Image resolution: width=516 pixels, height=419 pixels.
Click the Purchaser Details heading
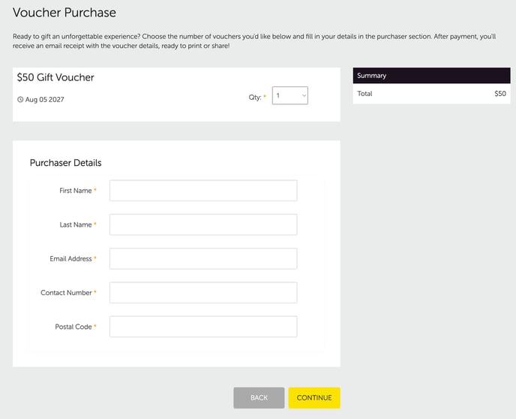click(65, 163)
